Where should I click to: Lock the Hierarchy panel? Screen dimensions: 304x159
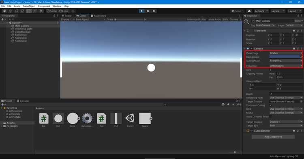coord(54,16)
